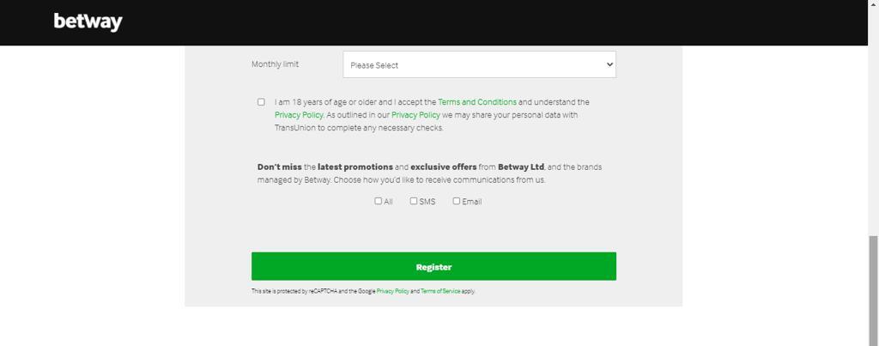Open Privacy Policy link after 'understand the'

tap(299, 115)
